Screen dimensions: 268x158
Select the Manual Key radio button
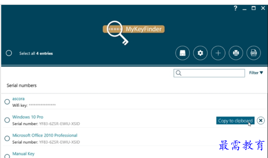tap(7, 156)
